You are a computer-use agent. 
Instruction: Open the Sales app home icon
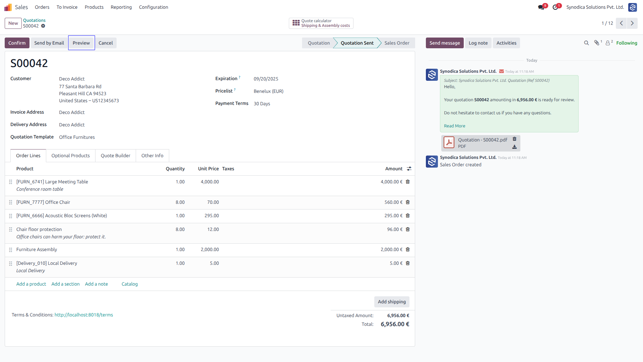[x=8, y=7]
